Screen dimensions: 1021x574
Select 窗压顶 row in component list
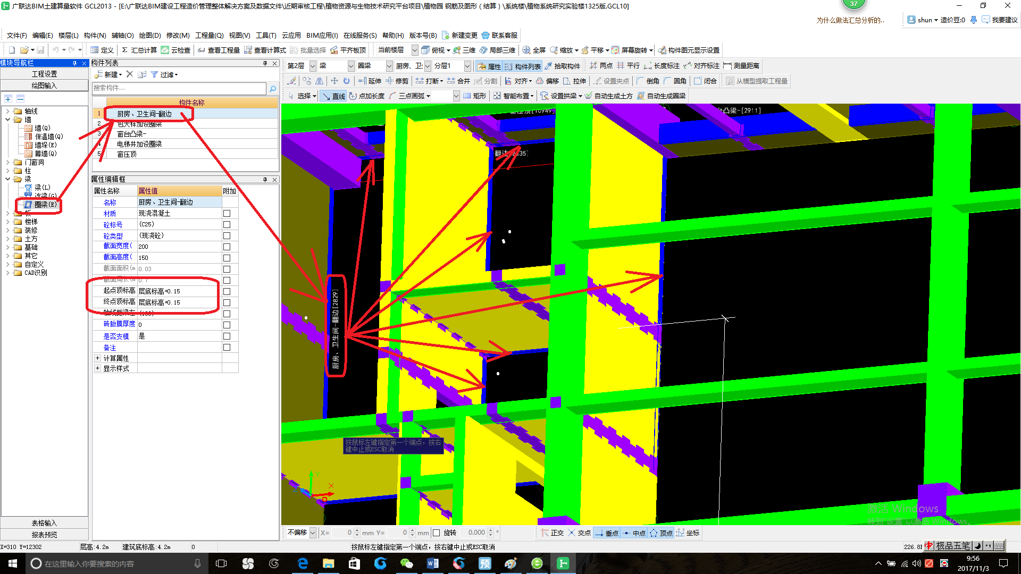coord(186,154)
